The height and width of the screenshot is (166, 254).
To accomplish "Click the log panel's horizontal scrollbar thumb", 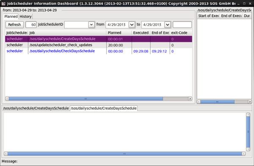I will 124,154.
